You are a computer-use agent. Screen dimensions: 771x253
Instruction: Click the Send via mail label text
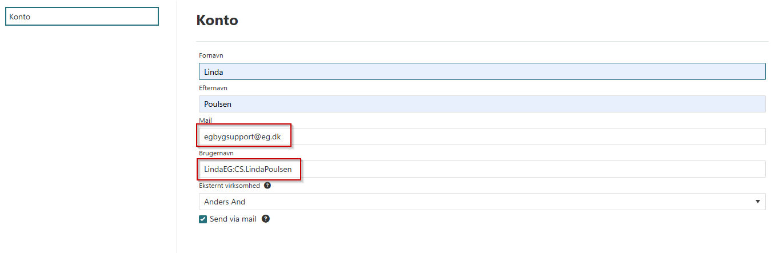tap(233, 219)
